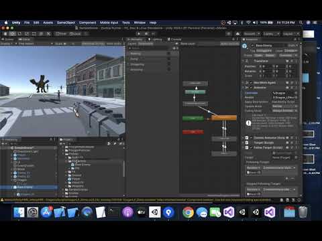
Task: Switch to the Console tab
Action: coord(174,39)
